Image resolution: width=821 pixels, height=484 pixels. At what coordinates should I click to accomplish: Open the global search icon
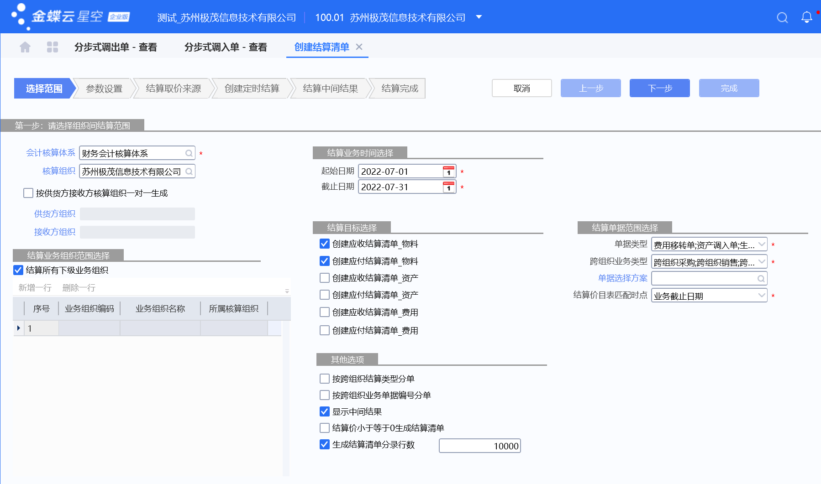(x=782, y=17)
